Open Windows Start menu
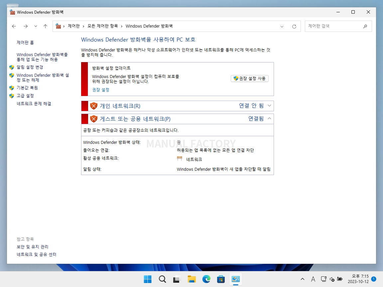This screenshot has width=383, height=287. pos(148,279)
